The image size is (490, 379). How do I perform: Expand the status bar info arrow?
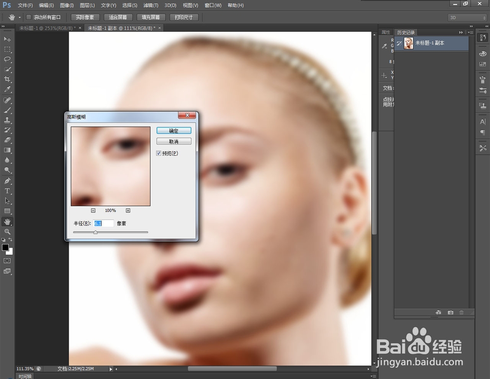(x=111, y=369)
